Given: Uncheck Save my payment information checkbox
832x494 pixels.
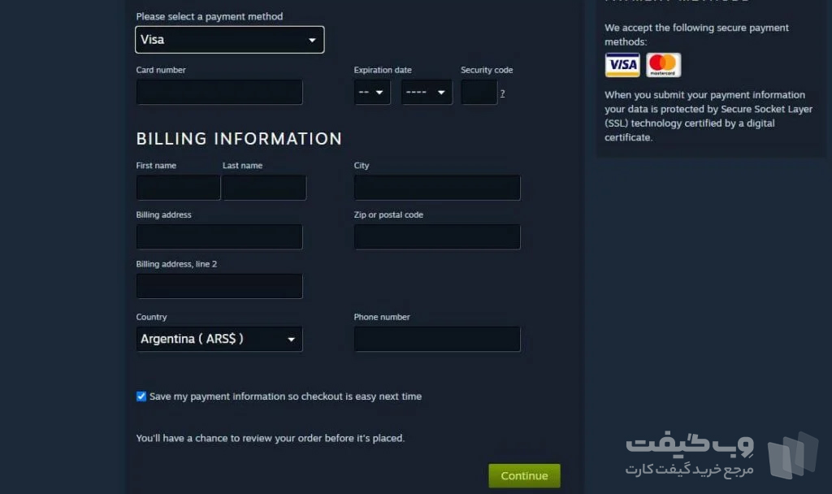Looking at the screenshot, I should click(x=141, y=396).
